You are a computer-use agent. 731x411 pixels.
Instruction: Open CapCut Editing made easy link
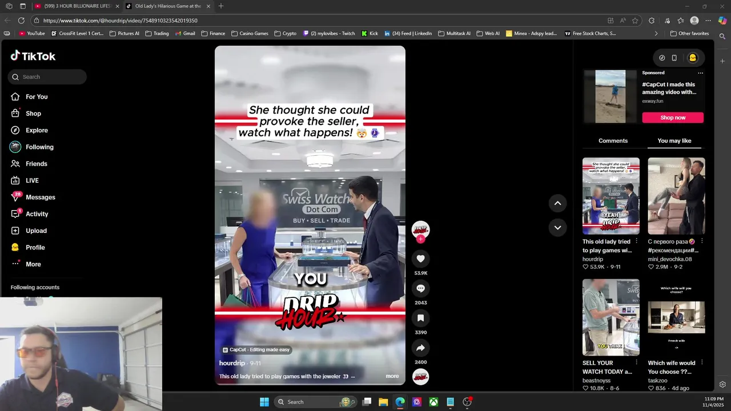coord(256,350)
